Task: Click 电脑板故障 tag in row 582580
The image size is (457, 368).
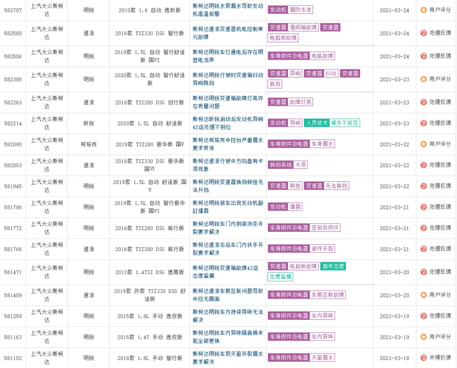Action: [283, 38]
